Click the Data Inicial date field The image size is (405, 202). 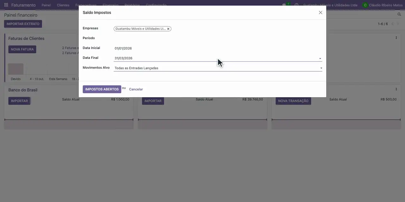(218, 48)
